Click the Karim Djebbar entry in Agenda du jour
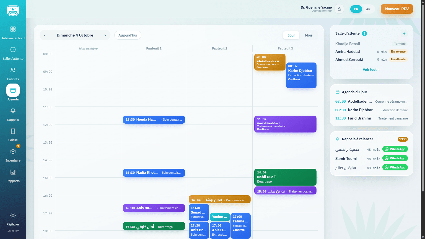Image resolution: width=425 pixels, height=239 pixels. click(371, 110)
